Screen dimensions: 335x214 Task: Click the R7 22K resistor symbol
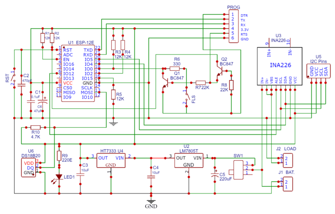[x=200, y=83]
